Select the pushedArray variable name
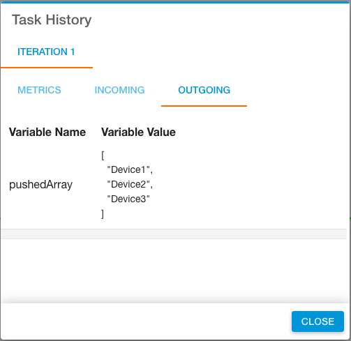 pyautogui.click(x=40, y=185)
